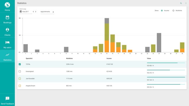Click the chart bar on day 28

coord(182,47)
